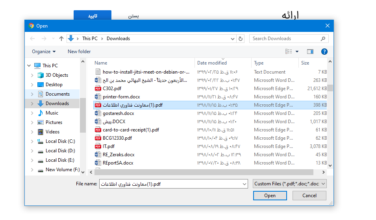This screenshot has width=376, height=220.
Task: Click the Refresh icon beside address bar
Action: coord(241,39)
